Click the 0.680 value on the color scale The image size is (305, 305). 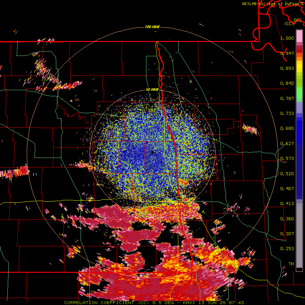tap(287, 128)
